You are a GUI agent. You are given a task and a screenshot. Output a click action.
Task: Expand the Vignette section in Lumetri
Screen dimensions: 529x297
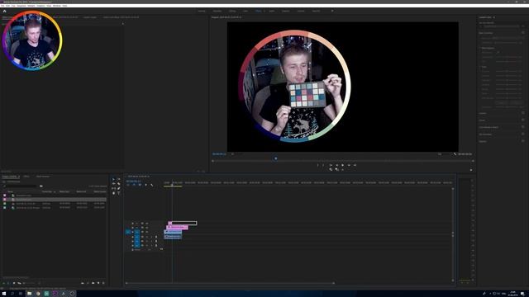(483, 141)
